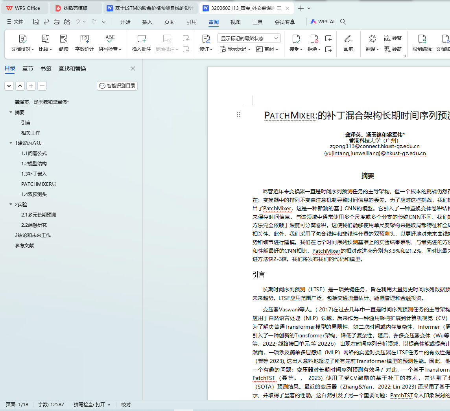
Task: Start 朗读 read aloud
Action: click(x=63, y=43)
